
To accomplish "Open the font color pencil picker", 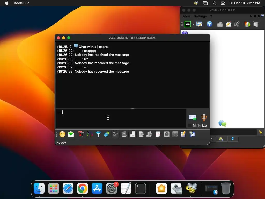I will (90, 134).
